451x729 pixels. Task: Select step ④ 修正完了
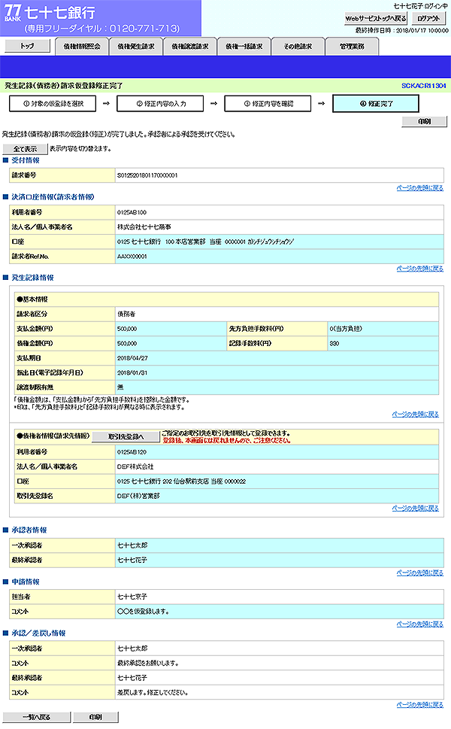click(376, 104)
